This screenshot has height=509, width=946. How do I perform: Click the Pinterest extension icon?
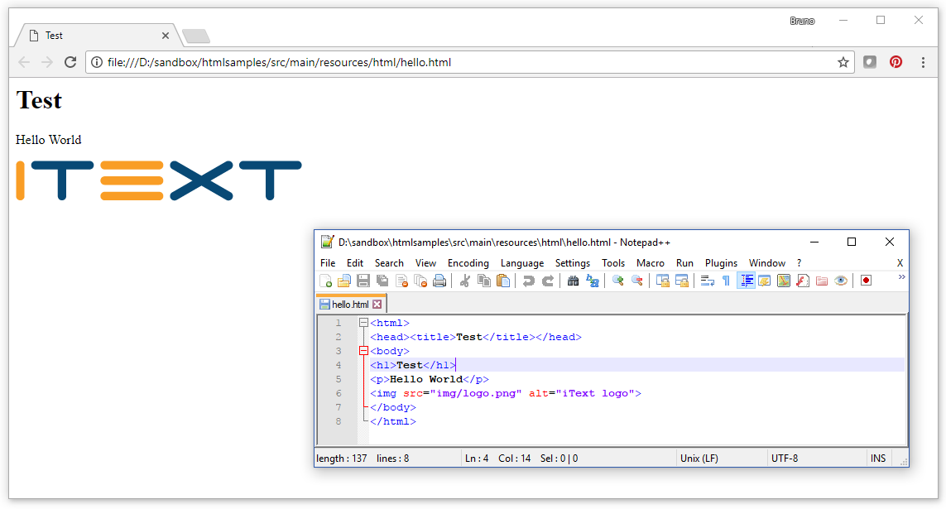(x=896, y=62)
